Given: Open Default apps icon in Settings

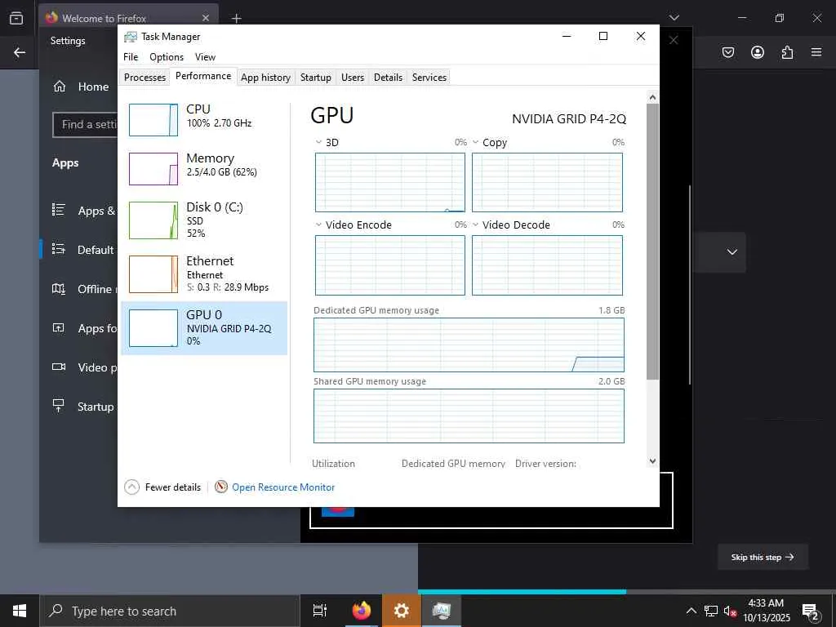Looking at the screenshot, I should tap(59, 249).
